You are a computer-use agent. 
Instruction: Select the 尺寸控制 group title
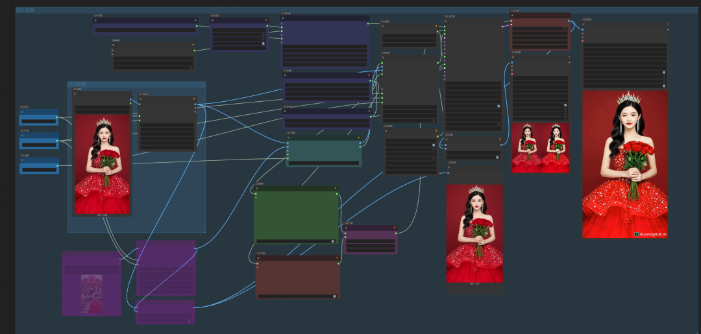(77, 84)
